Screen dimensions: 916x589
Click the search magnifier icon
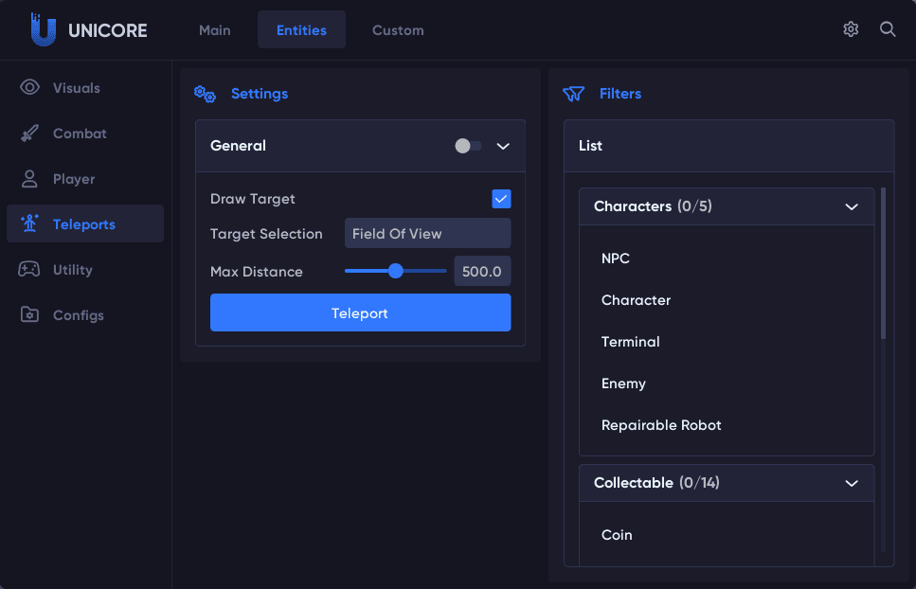point(888,29)
